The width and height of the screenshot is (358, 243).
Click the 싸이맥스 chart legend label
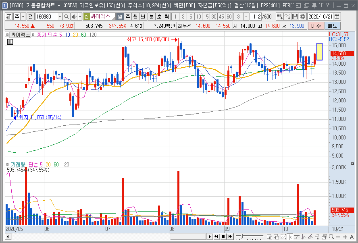click(x=21, y=35)
